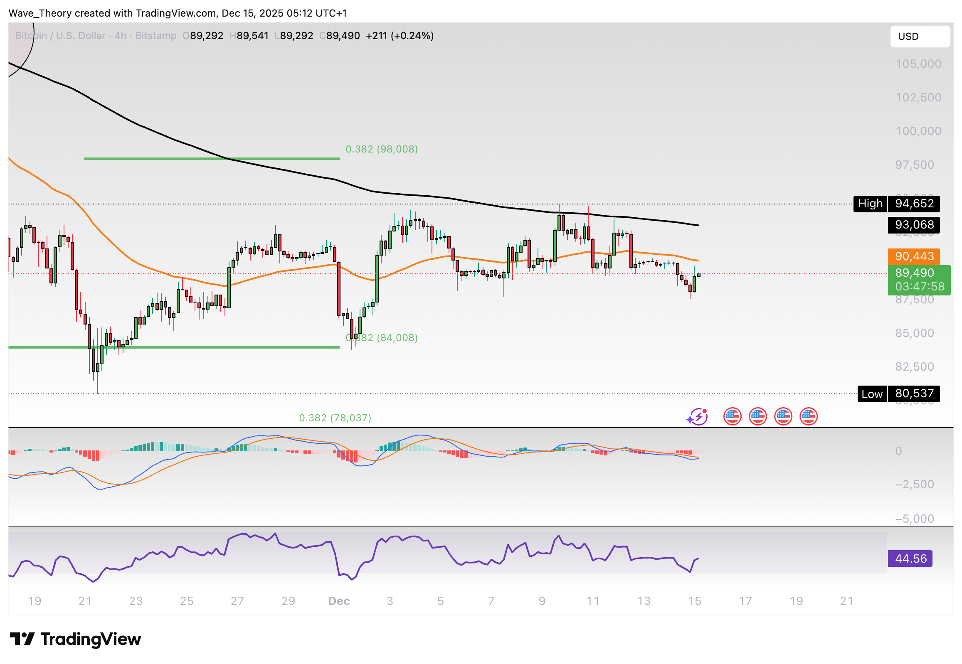Click the 15 date on the time axis
This screenshot has height=664, width=962.
[694, 601]
